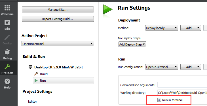This screenshot has width=207, height=106.
Task: Click Import Existing Build button
Action: pos(58,19)
